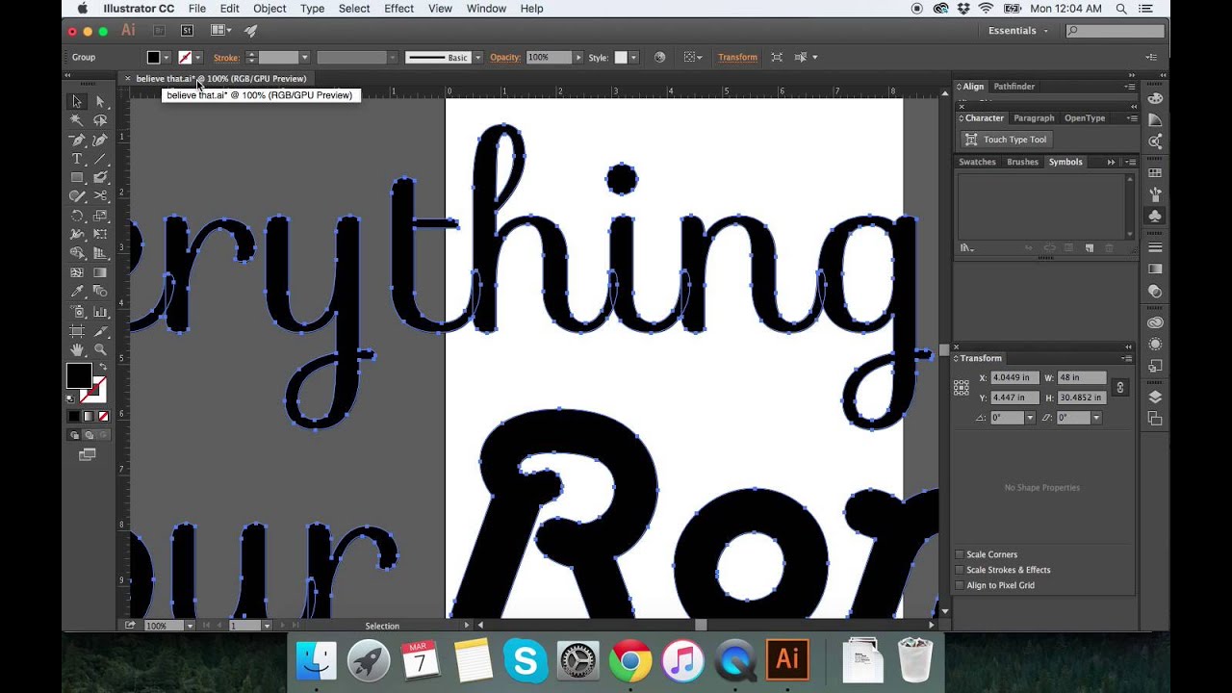Image resolution: width=1232 pixels, height=693 pixels.
Task: Open stroke weight dropdown
Action: (304, 58)
